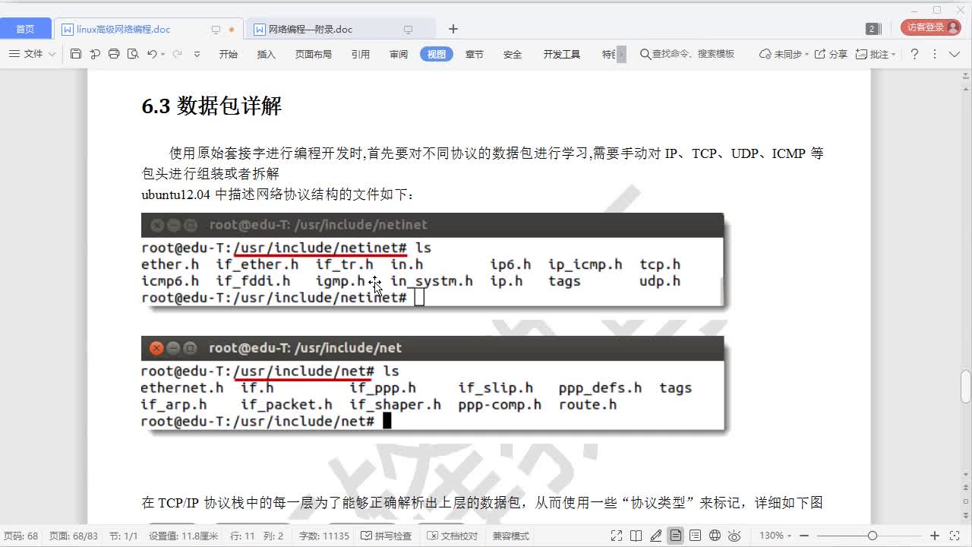Screen dimensions: 972x547
Task: Zoom out with the minus button
Action: click(805, 536)
